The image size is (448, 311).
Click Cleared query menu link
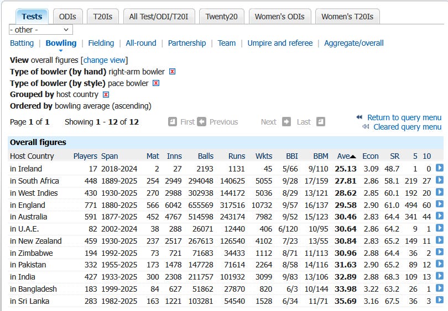point(408,127)
